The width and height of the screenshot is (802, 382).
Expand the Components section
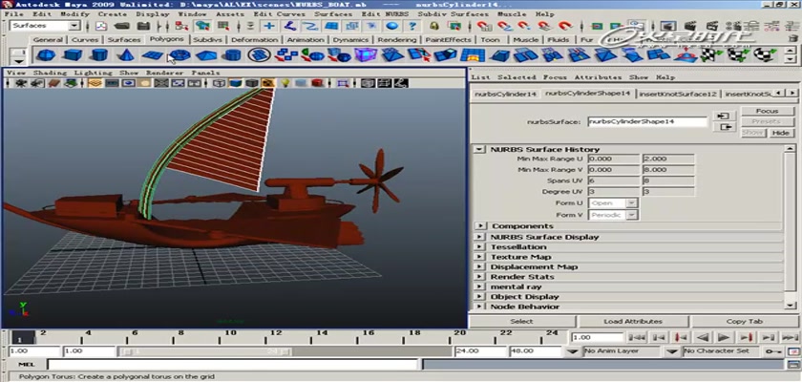tap(479, 226)
